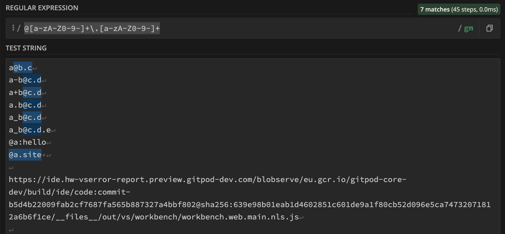Image resolution: width=505 pixels, height=234 pixels.
Task: Click the line-break glyph ending the long URL line
Action: tap(301, 217)
